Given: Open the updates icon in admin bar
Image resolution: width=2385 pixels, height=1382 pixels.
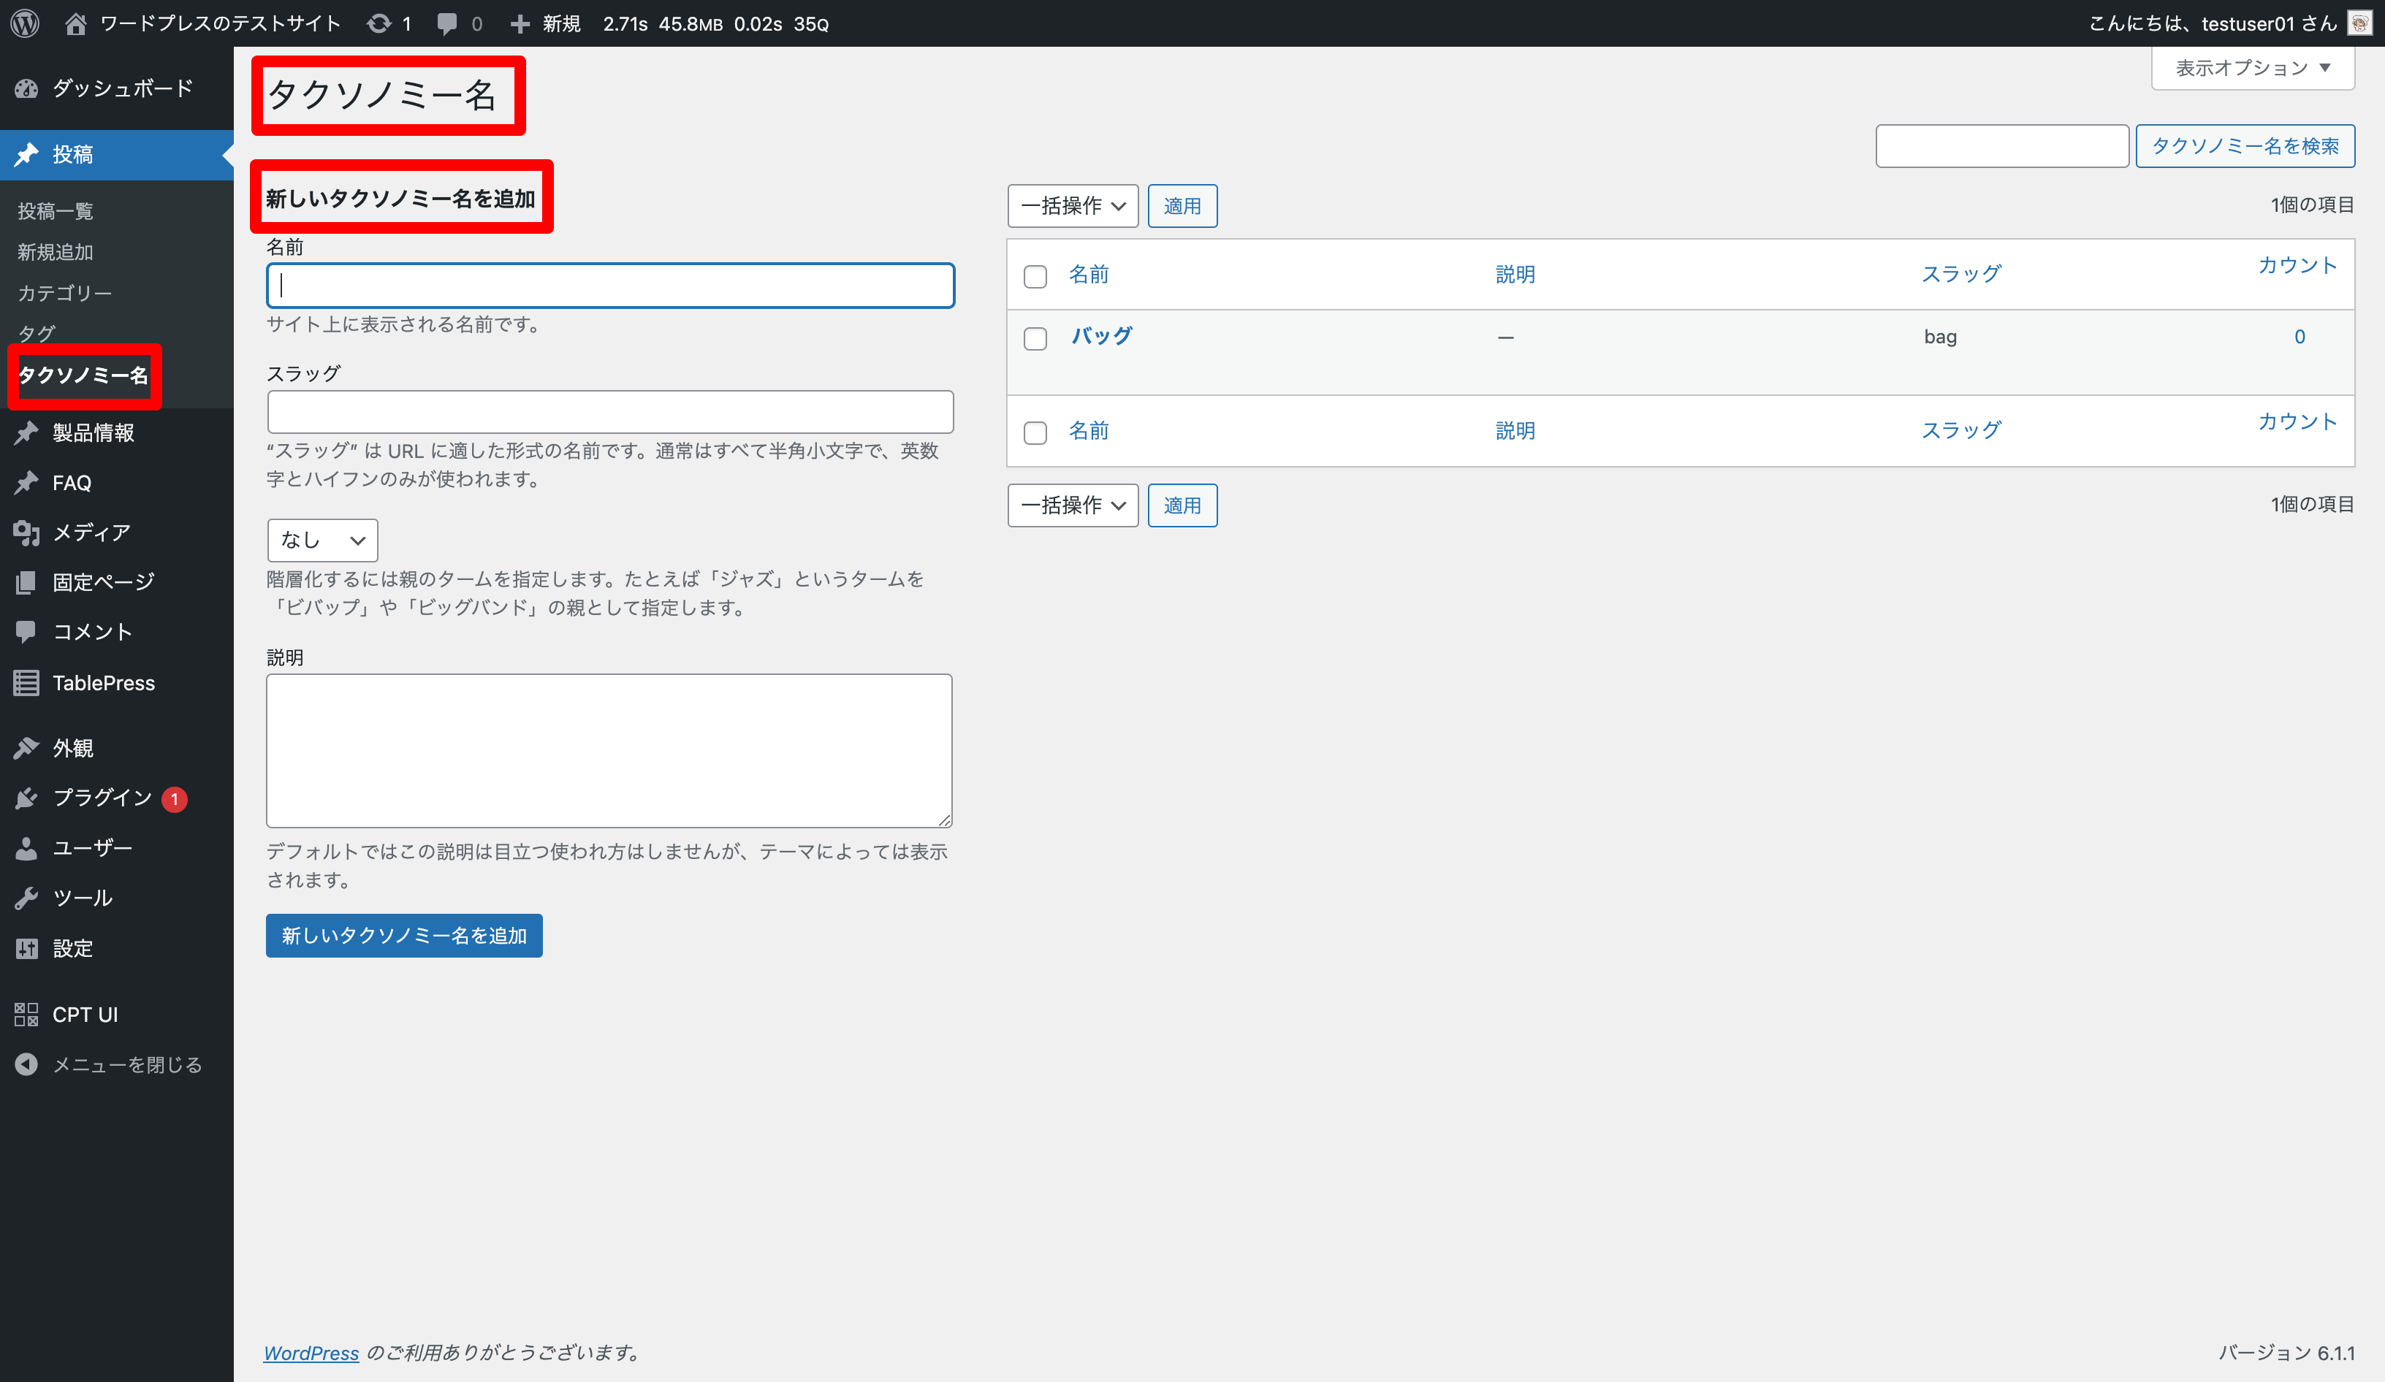Looking at the screenshot, I should pos(379,23).
